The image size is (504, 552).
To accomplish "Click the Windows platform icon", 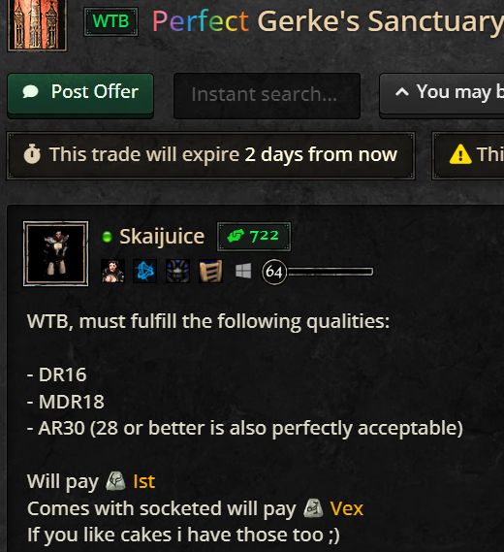I will [243, 271].
